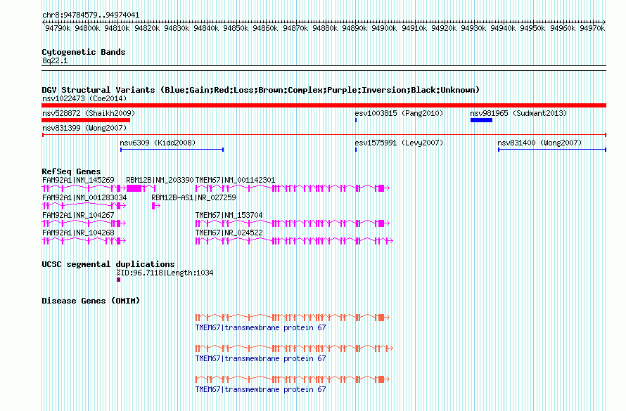Open the esv1003815 (Pang2010) label
626x411 pixels.
coord(399,113)
